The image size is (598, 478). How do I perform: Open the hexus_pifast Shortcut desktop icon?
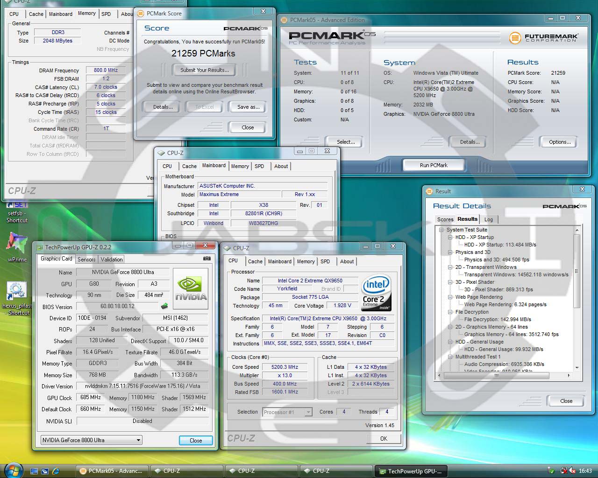[17, 299]
